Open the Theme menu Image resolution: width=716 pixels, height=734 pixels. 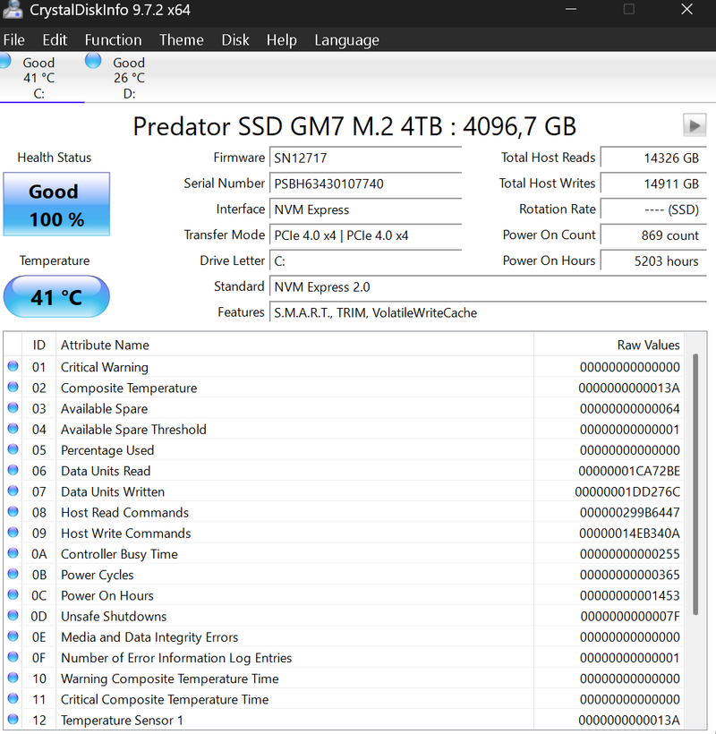181,39
